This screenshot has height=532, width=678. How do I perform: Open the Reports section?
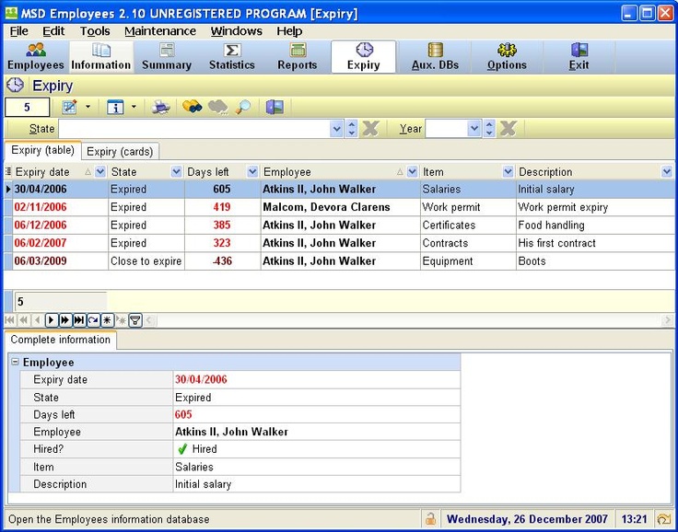297,57
